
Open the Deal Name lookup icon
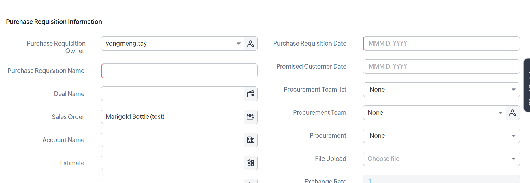pos(250,94)
